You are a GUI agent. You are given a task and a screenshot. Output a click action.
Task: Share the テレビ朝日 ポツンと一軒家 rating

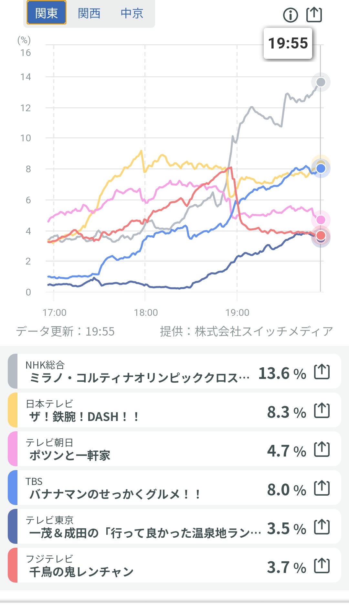point(322,449)
